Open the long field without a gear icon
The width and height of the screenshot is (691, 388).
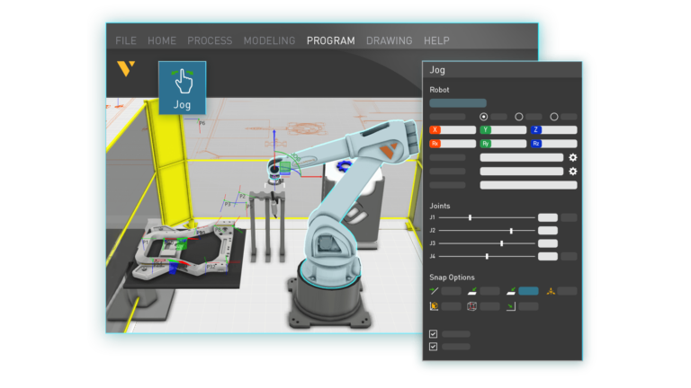coord(528,185)
